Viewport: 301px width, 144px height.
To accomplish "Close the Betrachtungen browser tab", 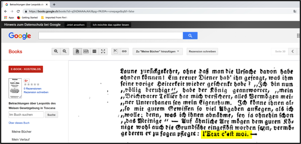I will 47,5.
